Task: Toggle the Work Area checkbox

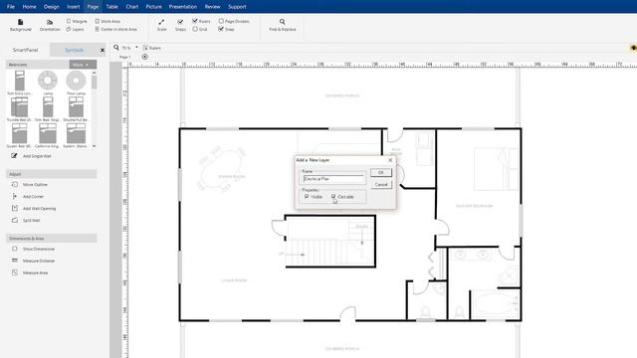Action: (x=98, y=21)
